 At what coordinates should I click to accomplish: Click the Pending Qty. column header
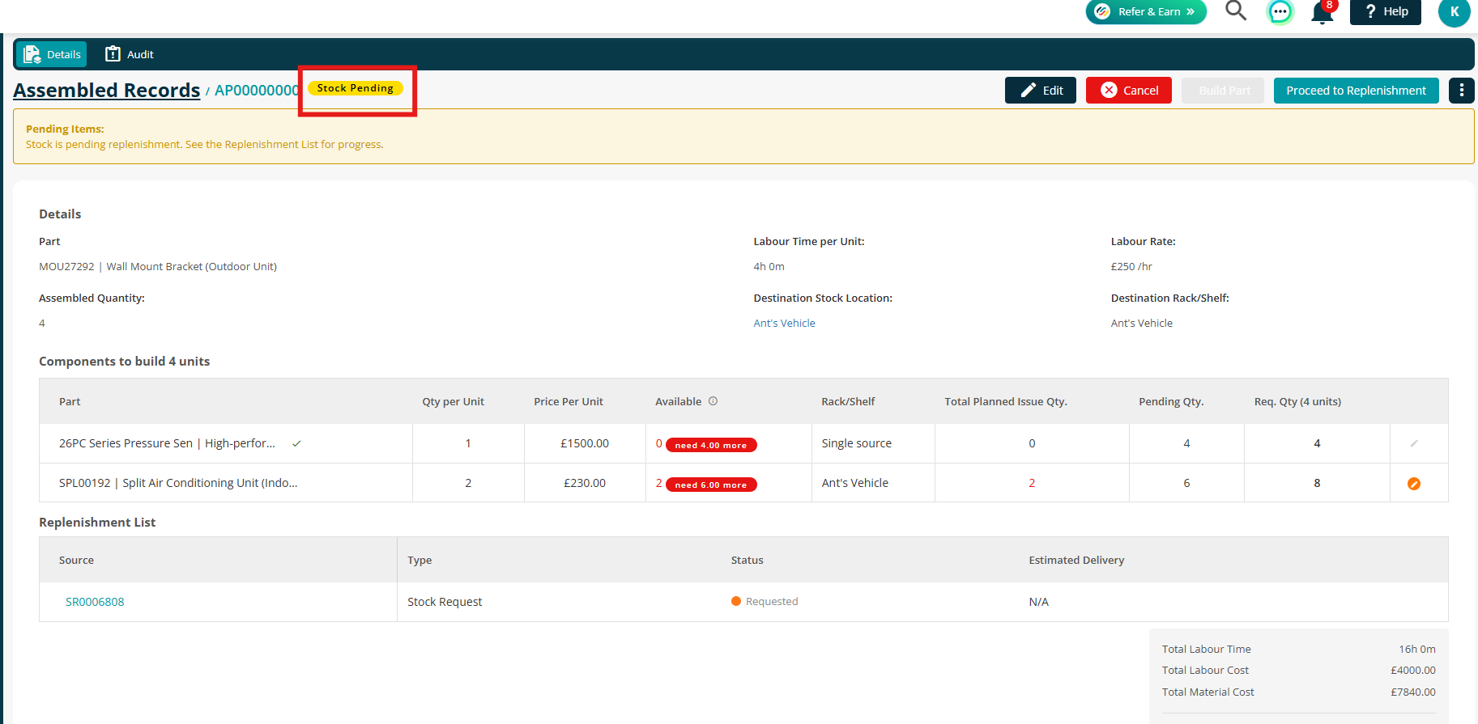click(x=1171, y=401)
